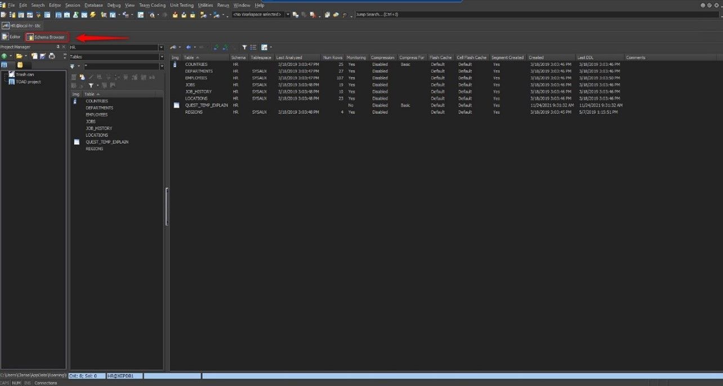Image resolution: width=723 pixels, height=386 pixels.
Task: Select the TOAD project tree item
Action: tap(28, 82)
